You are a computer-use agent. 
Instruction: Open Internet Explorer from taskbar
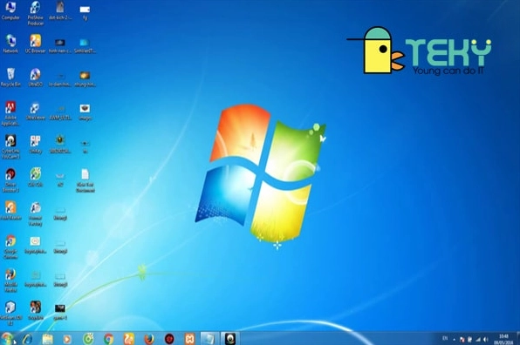click(27, 339)
